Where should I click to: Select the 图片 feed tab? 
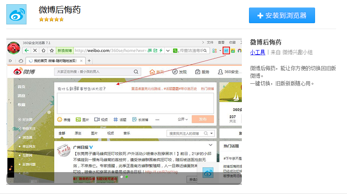[94, 133]
